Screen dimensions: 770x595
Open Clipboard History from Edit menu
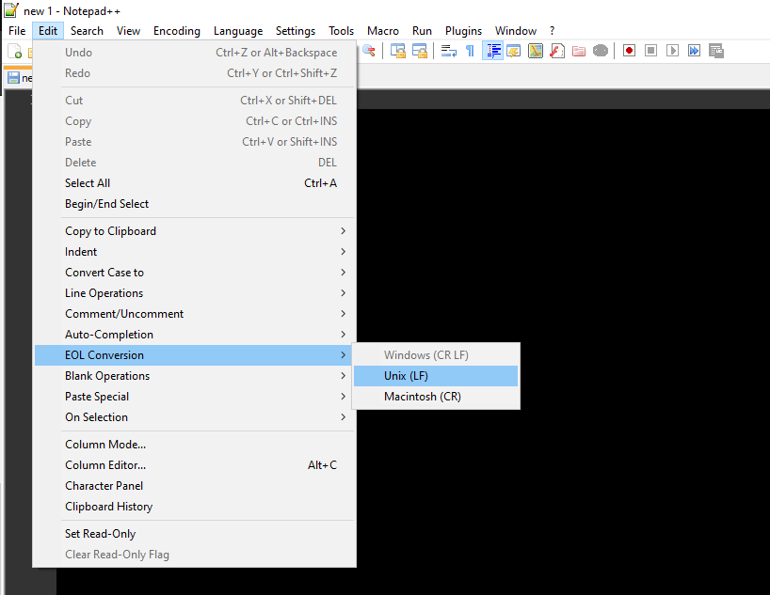point(108,507)
